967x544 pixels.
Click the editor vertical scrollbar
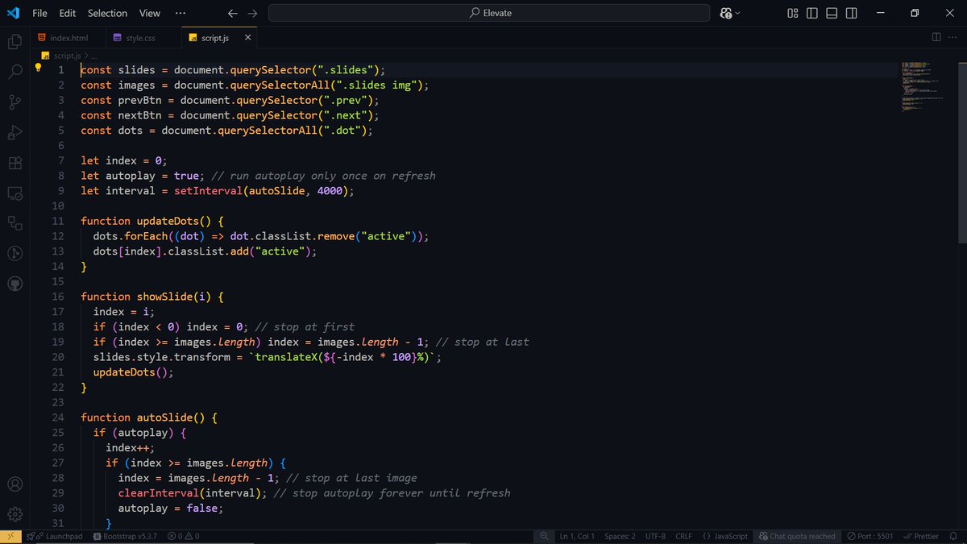[x=962, y=152]
